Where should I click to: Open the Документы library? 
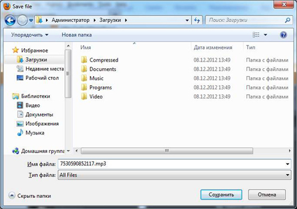pos(39,114)
